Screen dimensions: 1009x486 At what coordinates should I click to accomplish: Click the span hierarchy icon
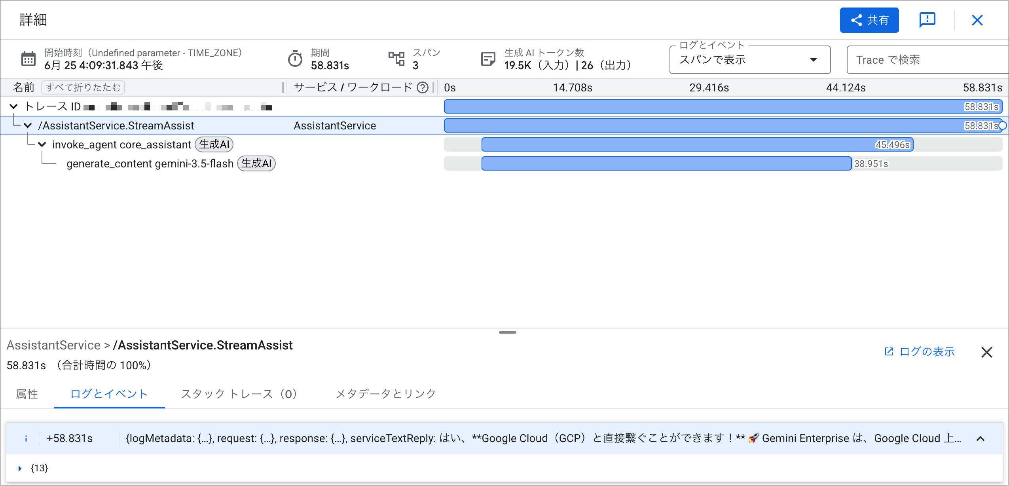396,59
